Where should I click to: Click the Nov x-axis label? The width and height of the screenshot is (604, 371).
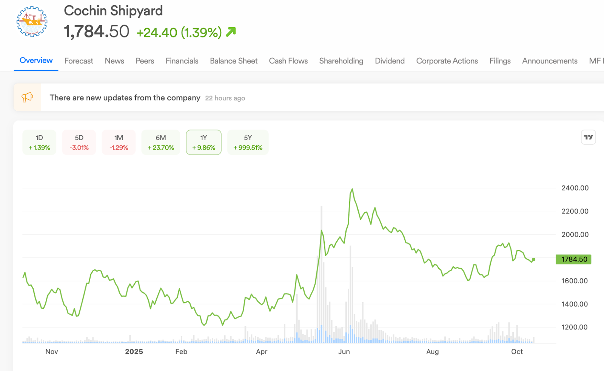click(52, 352)
